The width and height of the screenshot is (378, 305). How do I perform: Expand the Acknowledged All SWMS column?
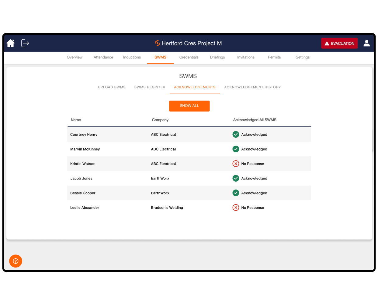pyautogui.click(x=255, y=120)
